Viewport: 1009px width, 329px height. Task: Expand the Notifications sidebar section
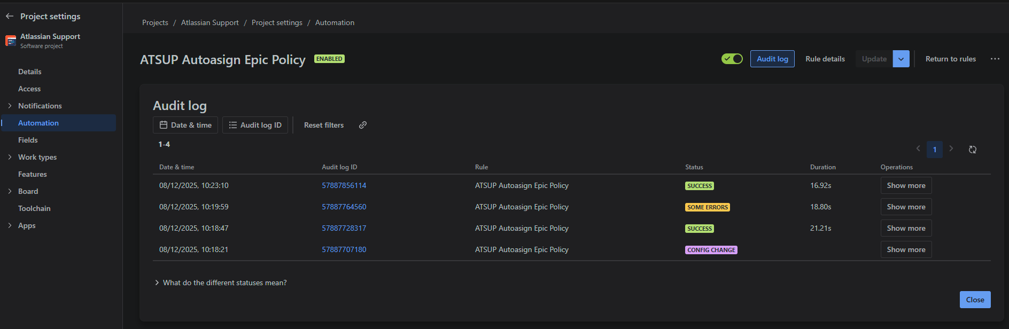coord(10,106)
